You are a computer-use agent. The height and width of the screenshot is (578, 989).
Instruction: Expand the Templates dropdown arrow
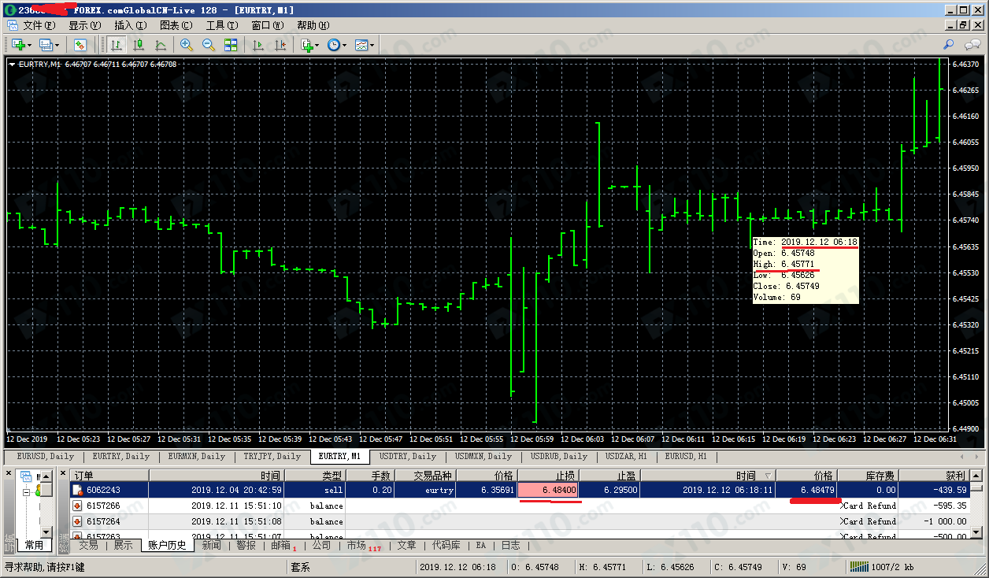click(372, 45)
